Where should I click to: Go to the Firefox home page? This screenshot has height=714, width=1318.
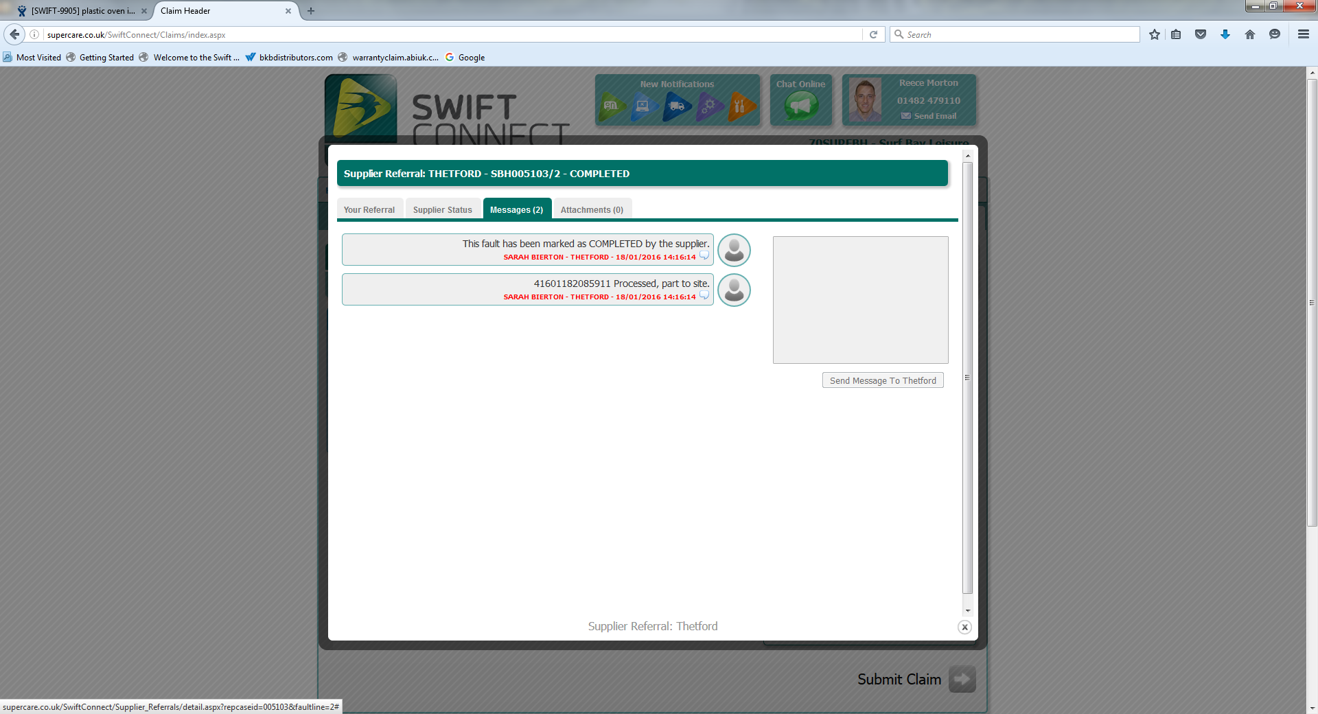(x=1250, y=34)
